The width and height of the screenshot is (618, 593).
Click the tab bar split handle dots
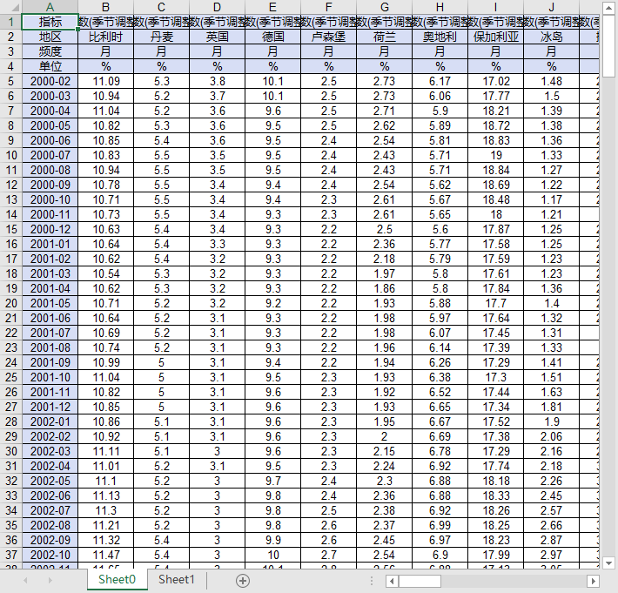coord(372,581)
